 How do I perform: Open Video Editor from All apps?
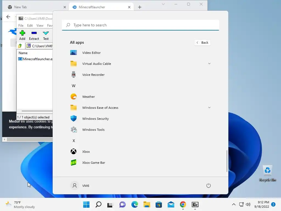tap(140, 52)
